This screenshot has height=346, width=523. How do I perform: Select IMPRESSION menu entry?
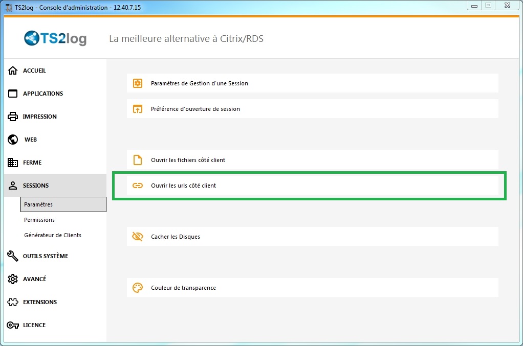[x=55, y=117]
